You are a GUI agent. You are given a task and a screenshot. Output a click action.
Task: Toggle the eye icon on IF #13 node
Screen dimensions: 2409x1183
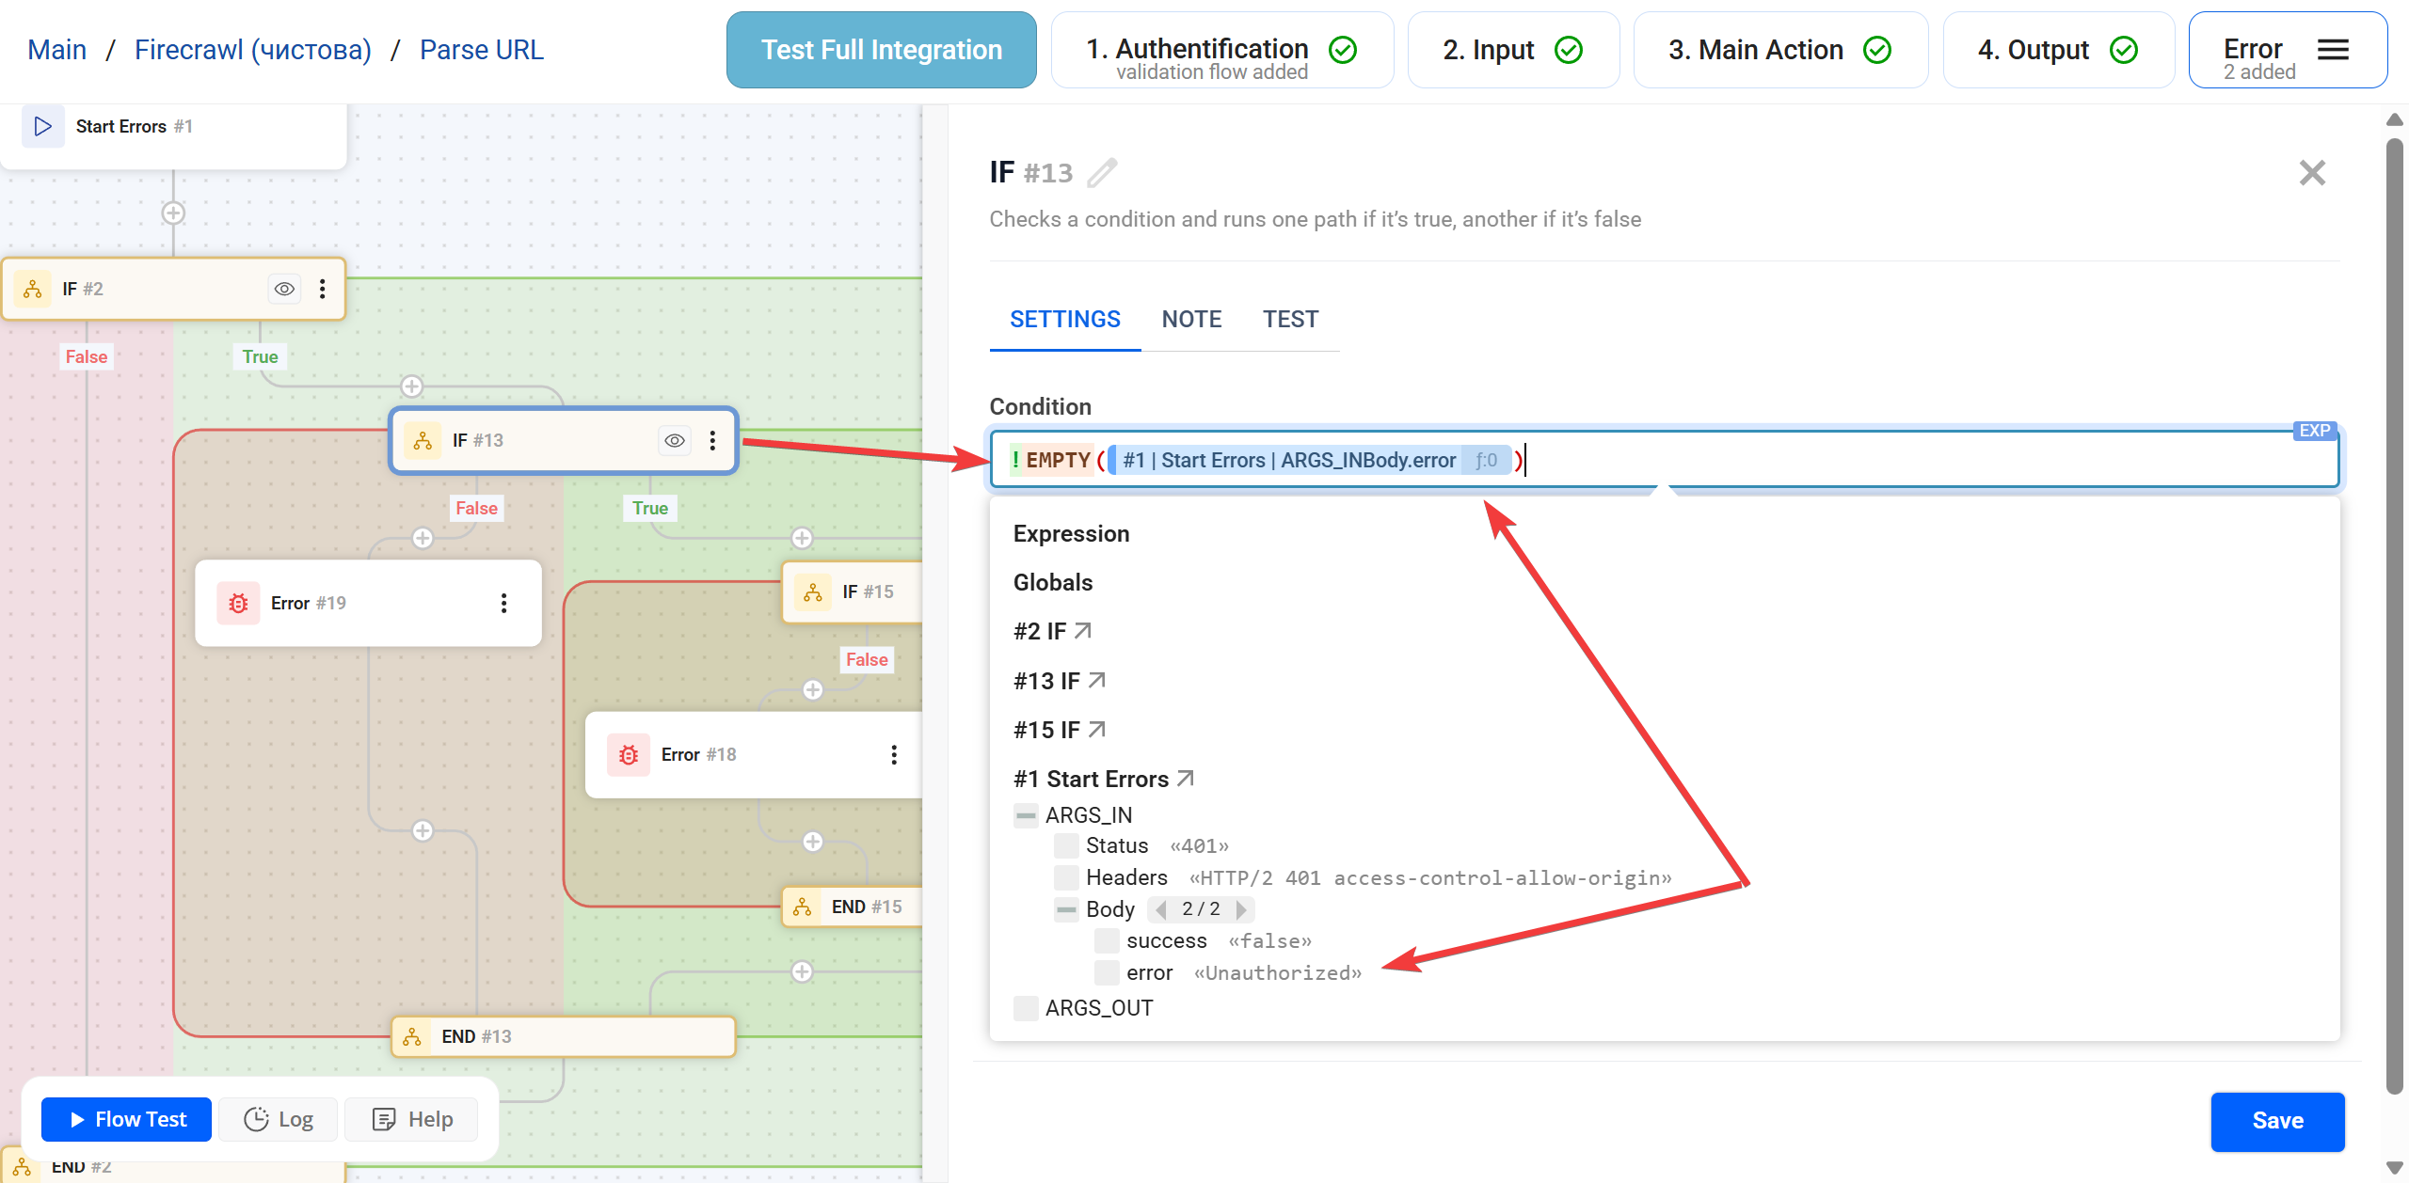(x=675, y=440)
